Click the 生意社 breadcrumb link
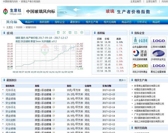This screenshot has height=133, width=168. click(x=10, y=27)
